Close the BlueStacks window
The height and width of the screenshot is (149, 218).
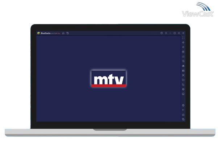click(x=179, y=33)
